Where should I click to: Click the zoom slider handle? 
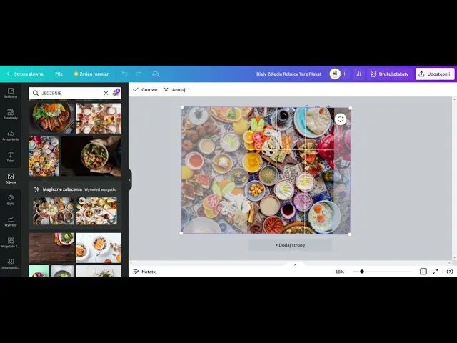(362, 272)
